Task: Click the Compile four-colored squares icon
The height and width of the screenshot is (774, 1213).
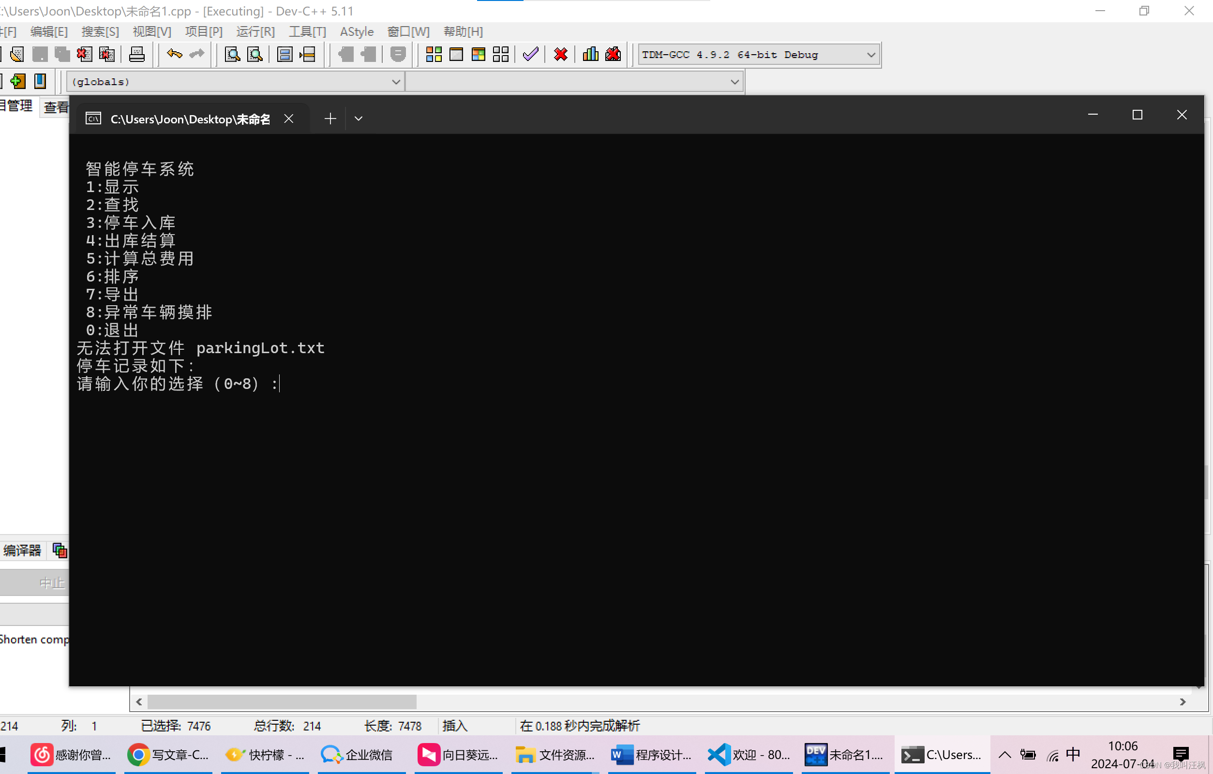Action: 434,54
